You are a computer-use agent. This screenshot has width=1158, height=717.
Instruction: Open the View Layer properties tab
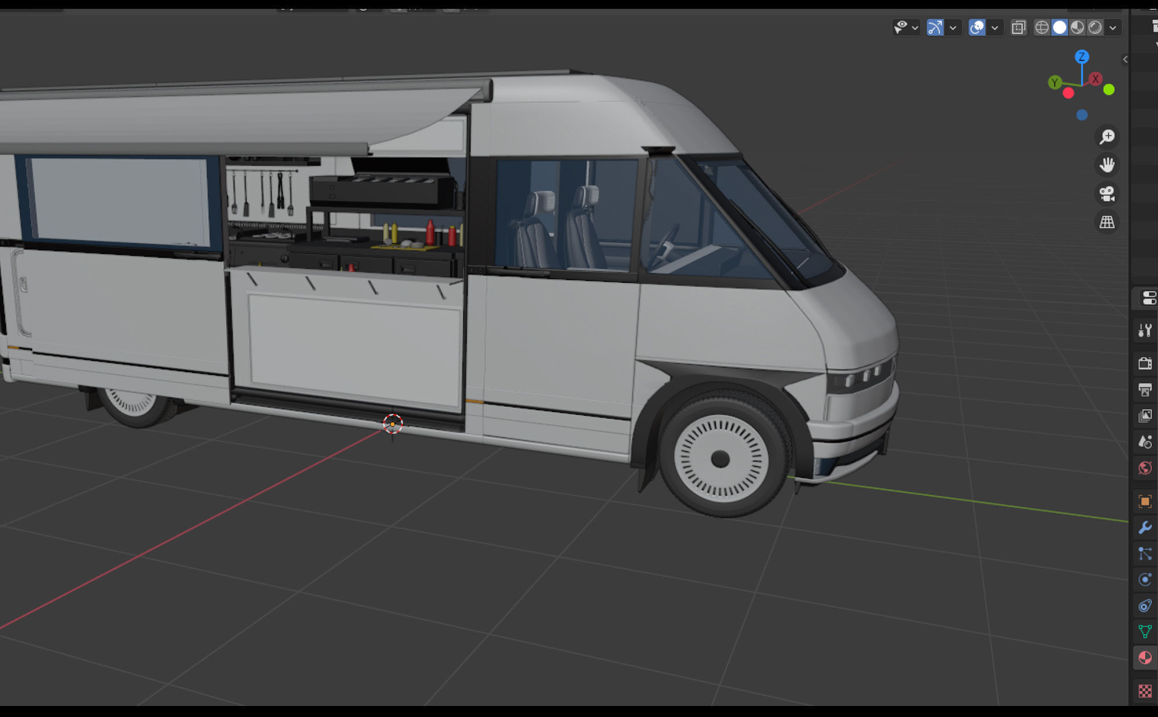coord(1145,415)
